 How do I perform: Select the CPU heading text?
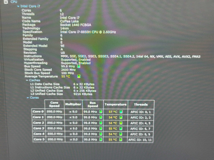coord(14,2)
